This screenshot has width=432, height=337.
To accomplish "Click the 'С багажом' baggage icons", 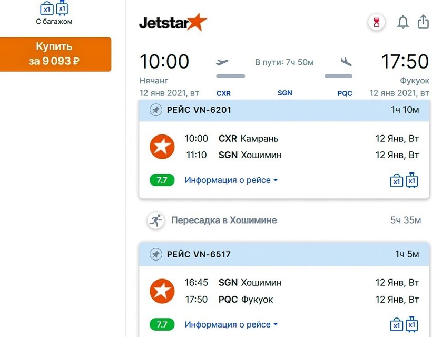I will tap(54, 8).
